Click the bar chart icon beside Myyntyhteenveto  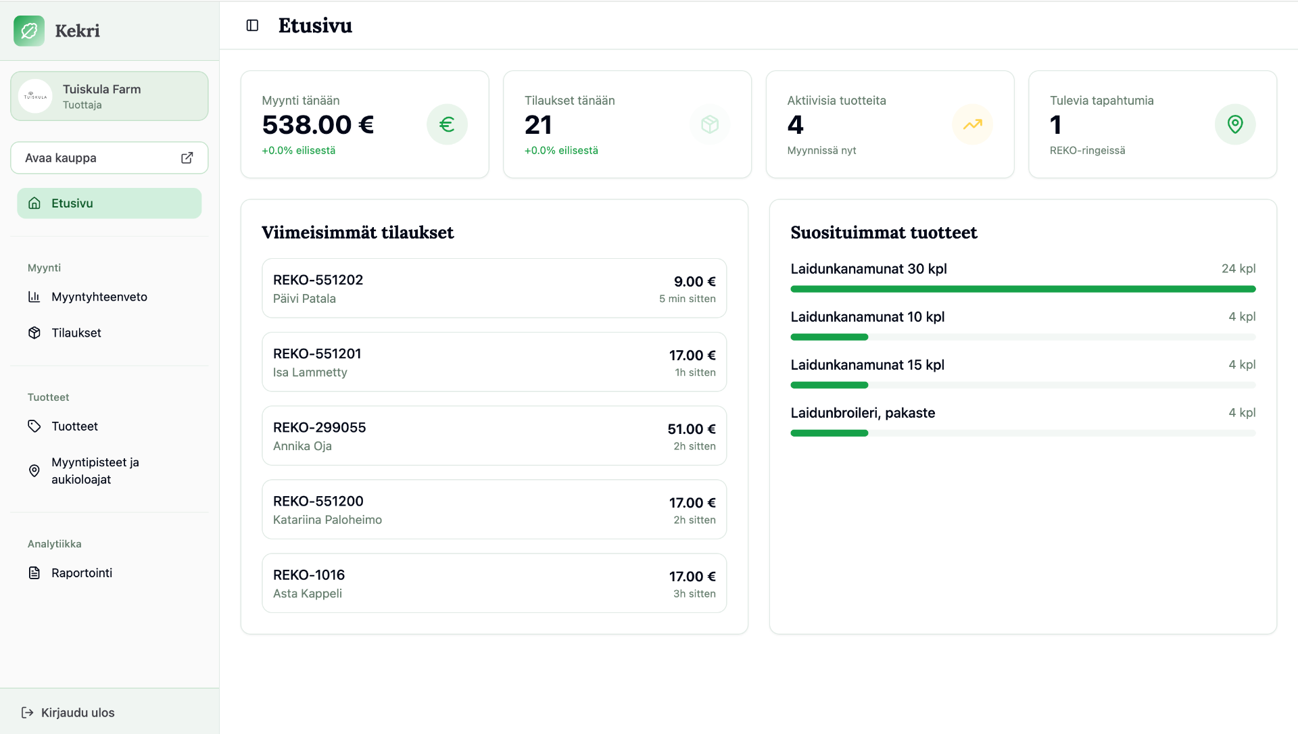coord(34,297)
